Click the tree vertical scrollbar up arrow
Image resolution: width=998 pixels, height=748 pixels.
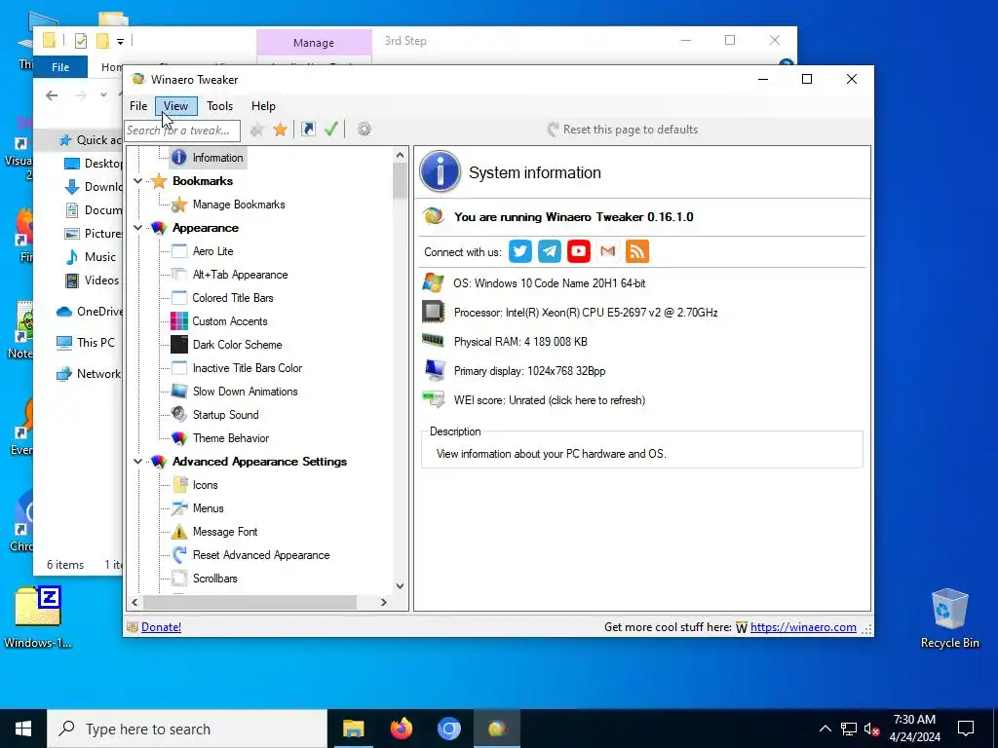click(x=400, y=155)
